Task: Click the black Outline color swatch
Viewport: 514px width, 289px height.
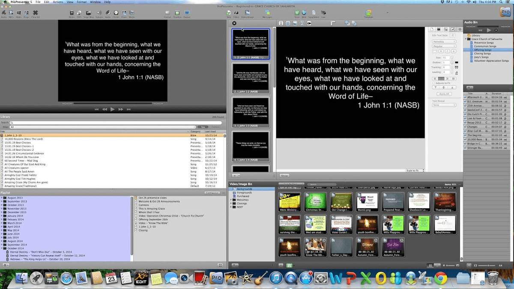Action: 456,63
